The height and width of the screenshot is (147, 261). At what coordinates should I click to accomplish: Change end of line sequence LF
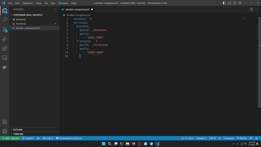[219, 138]
